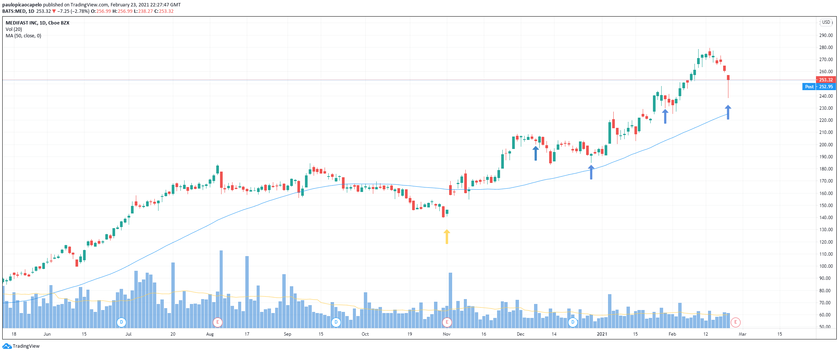Select the MA (50, close, 0) legend
Screen dimensions: 839x353
click(23, 36)
